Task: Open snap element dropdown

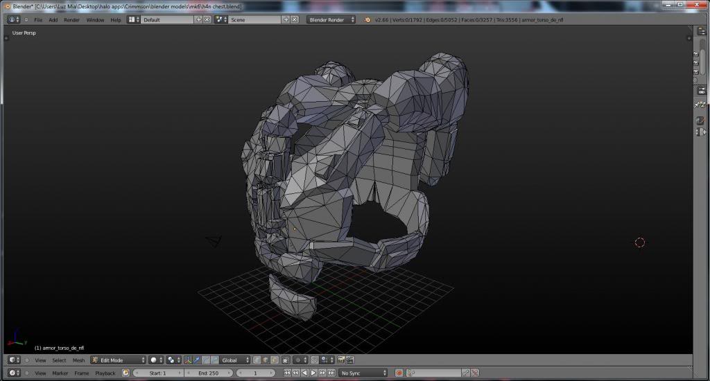Action: (x=327, y=360)
